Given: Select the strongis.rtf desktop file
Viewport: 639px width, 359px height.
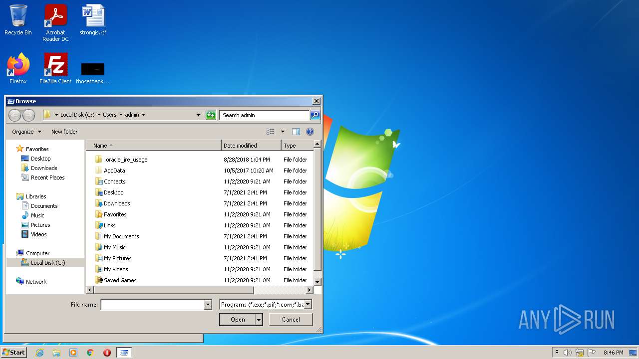Looking at the screenshot, I should click(93, 20).
